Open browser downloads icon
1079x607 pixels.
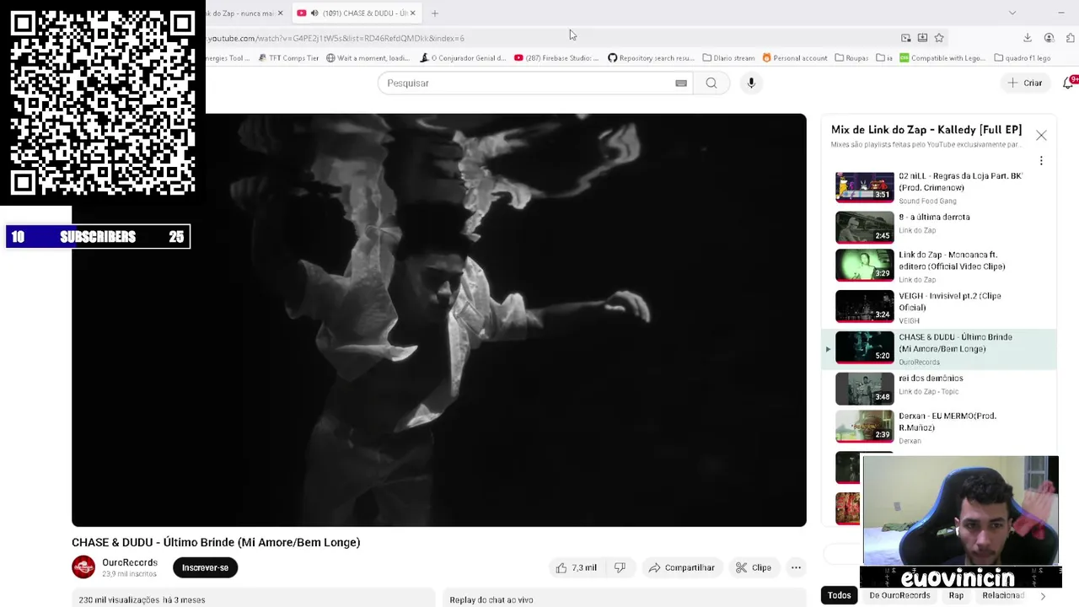point(1027,38)
